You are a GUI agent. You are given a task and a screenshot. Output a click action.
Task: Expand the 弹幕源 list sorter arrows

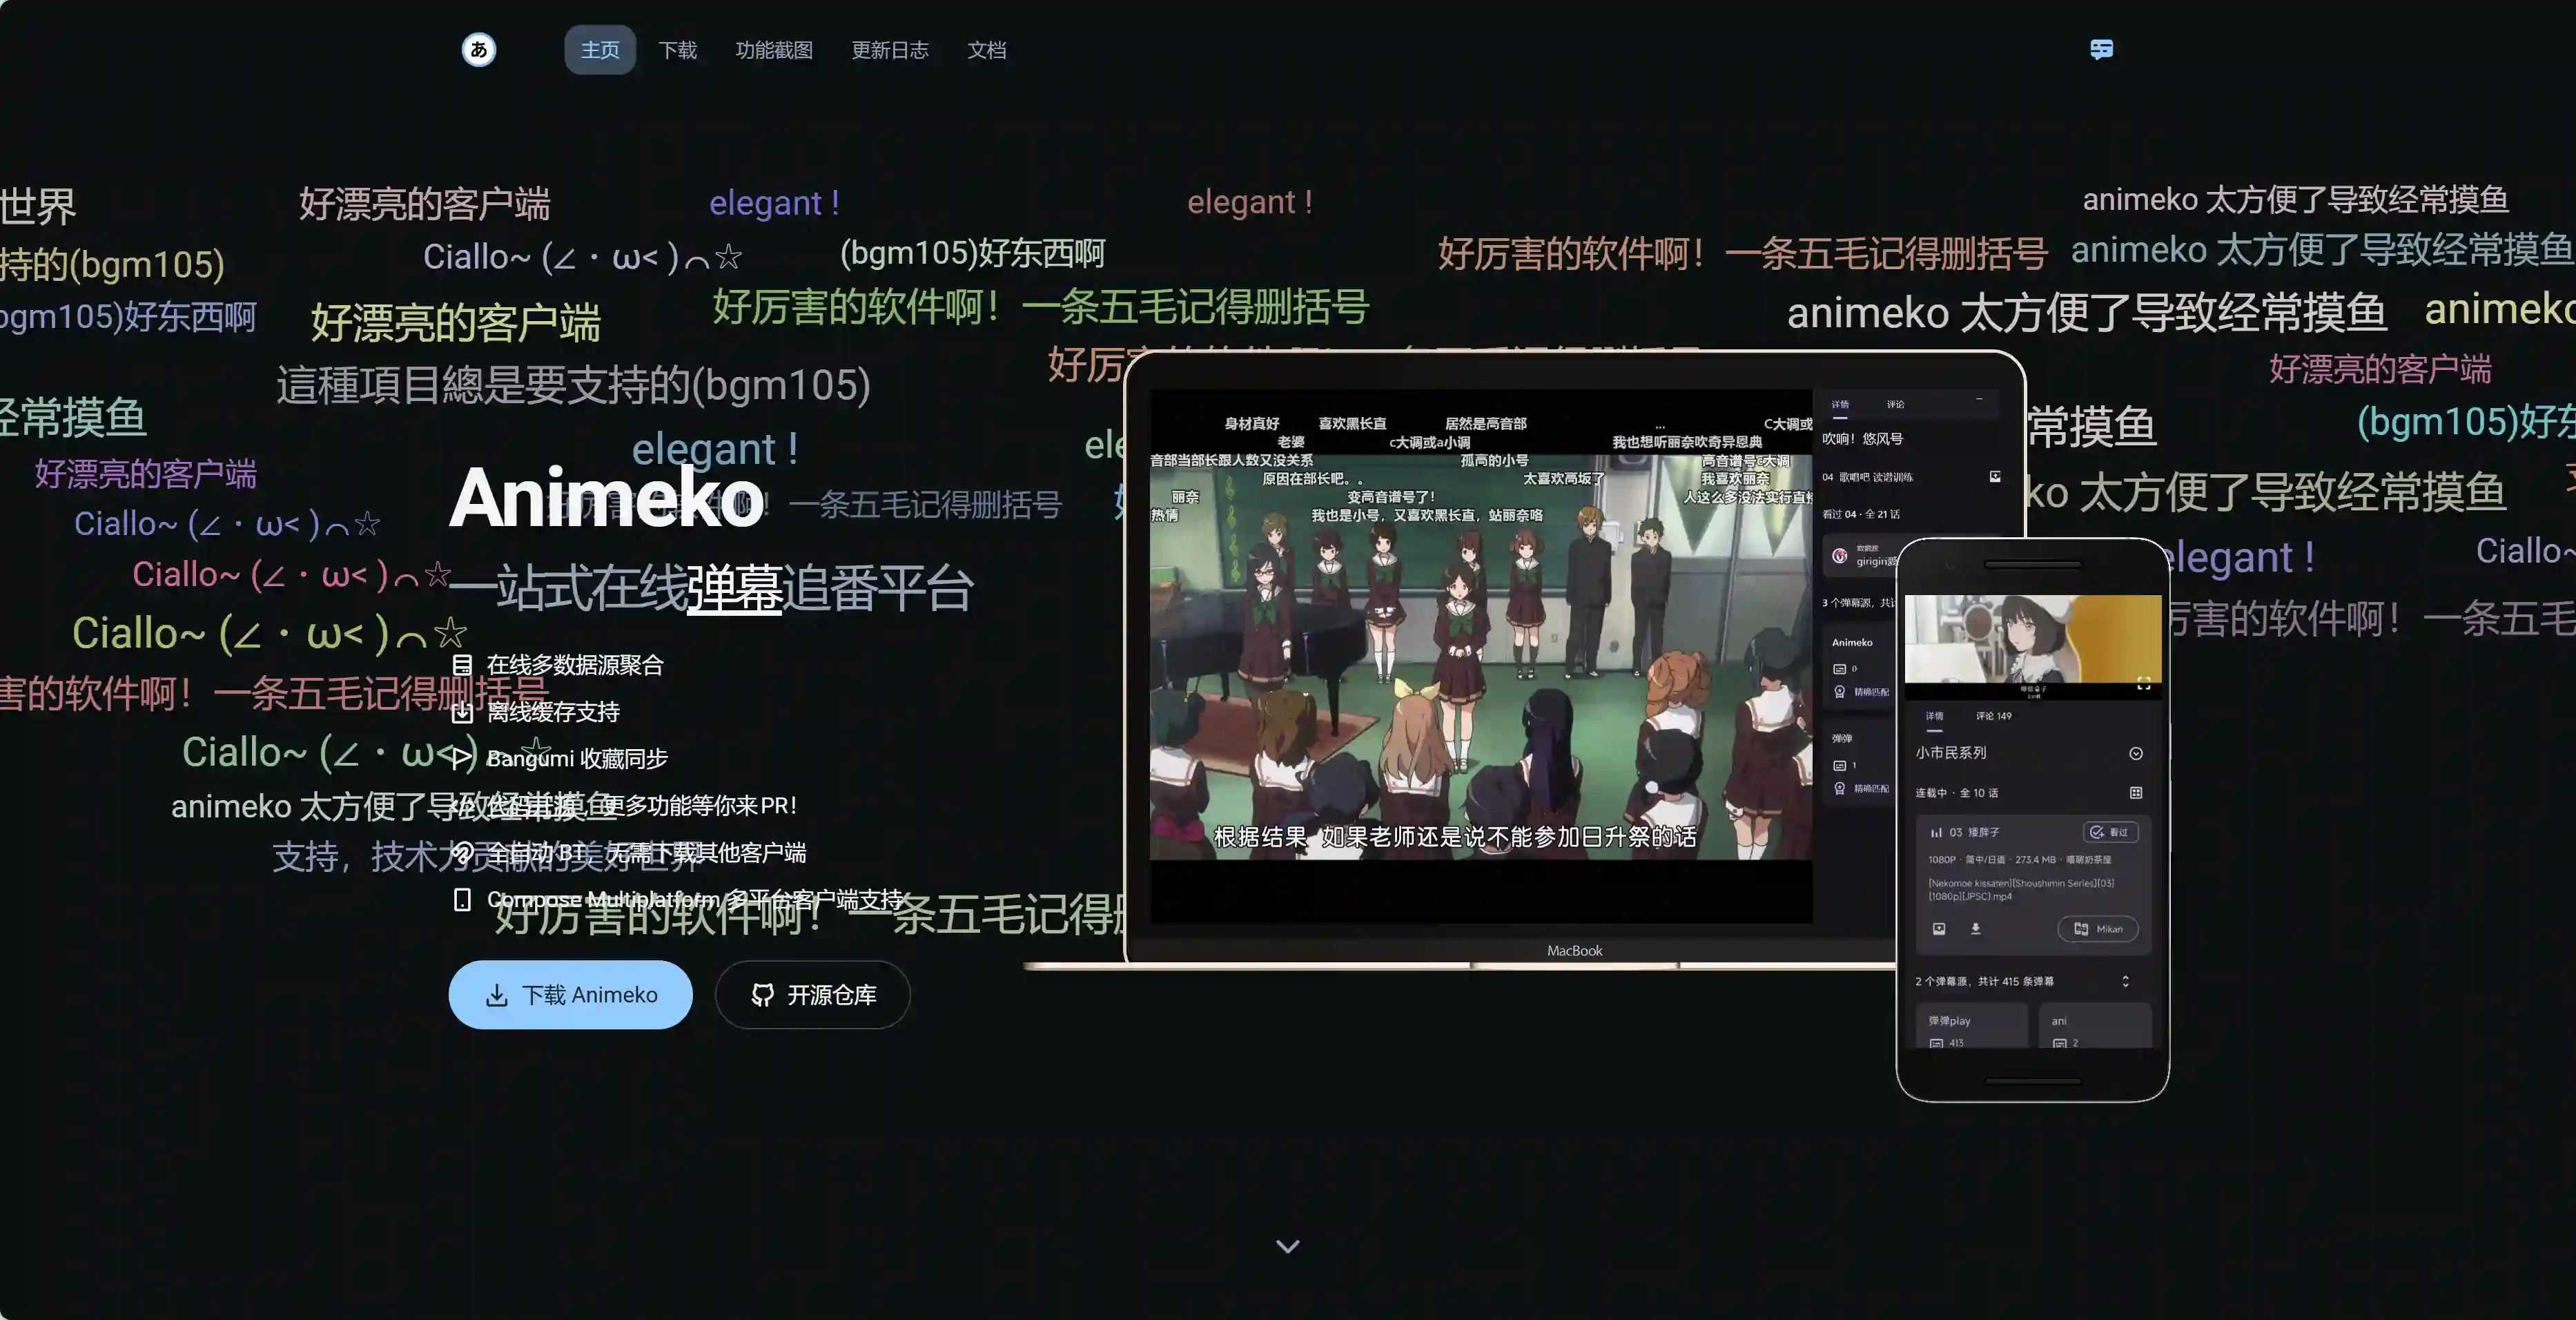2125,981
